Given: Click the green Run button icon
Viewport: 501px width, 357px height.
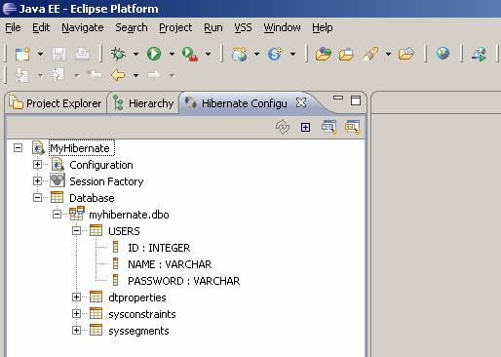Looking at the screenshot, I should point(154,54).
